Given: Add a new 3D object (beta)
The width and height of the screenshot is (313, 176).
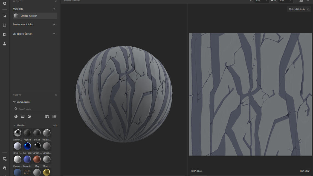Looking at the screenshot, I should [54, 34].
